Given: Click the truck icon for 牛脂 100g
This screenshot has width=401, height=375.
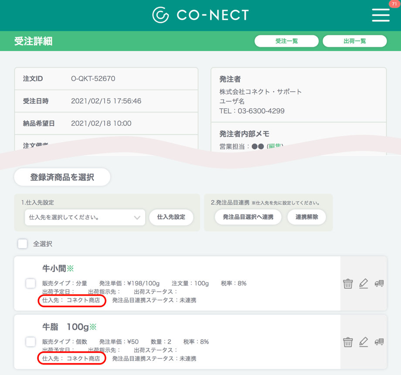Looking at the screenshot, I should pos(379,342).
